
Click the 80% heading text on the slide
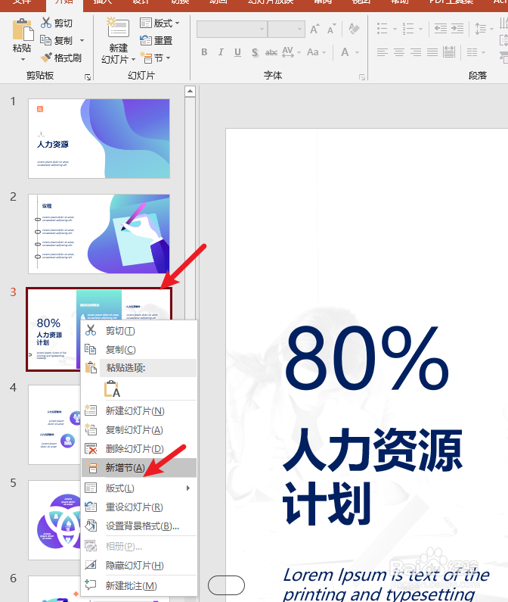pos(366,358)
